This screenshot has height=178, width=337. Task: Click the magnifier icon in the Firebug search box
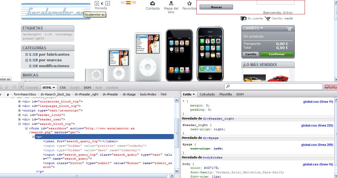coord(228,87)
